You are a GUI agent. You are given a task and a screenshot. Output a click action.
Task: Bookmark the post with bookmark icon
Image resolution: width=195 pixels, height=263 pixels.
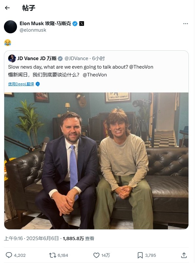[140, 255]
